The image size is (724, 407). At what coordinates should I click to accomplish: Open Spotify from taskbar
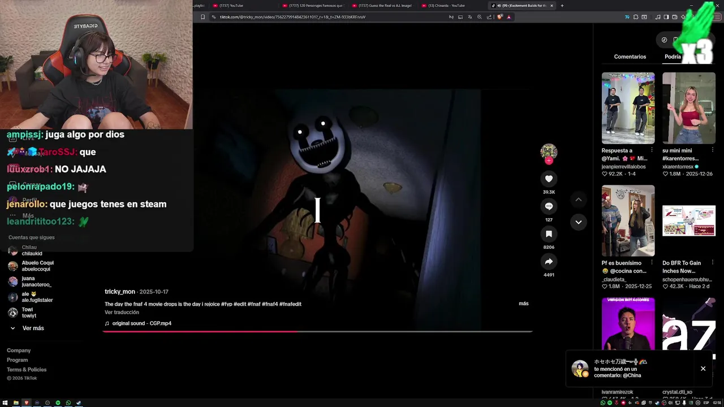tap(58, 403)
